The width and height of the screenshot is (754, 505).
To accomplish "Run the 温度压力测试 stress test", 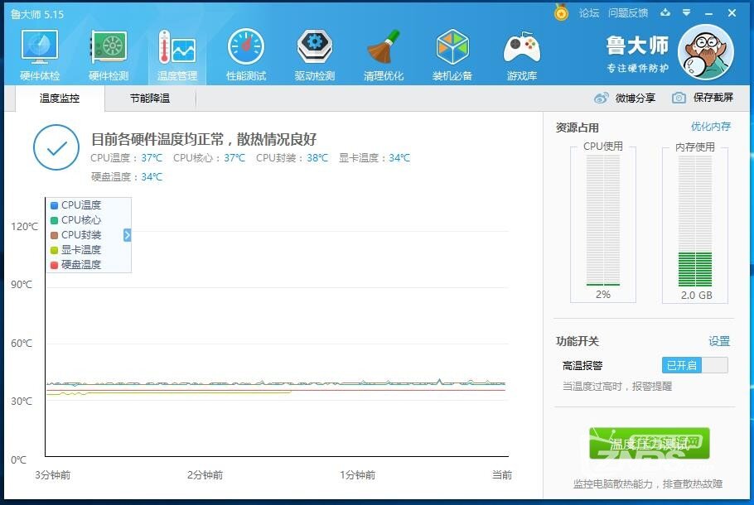I will [x=651, y=443].
